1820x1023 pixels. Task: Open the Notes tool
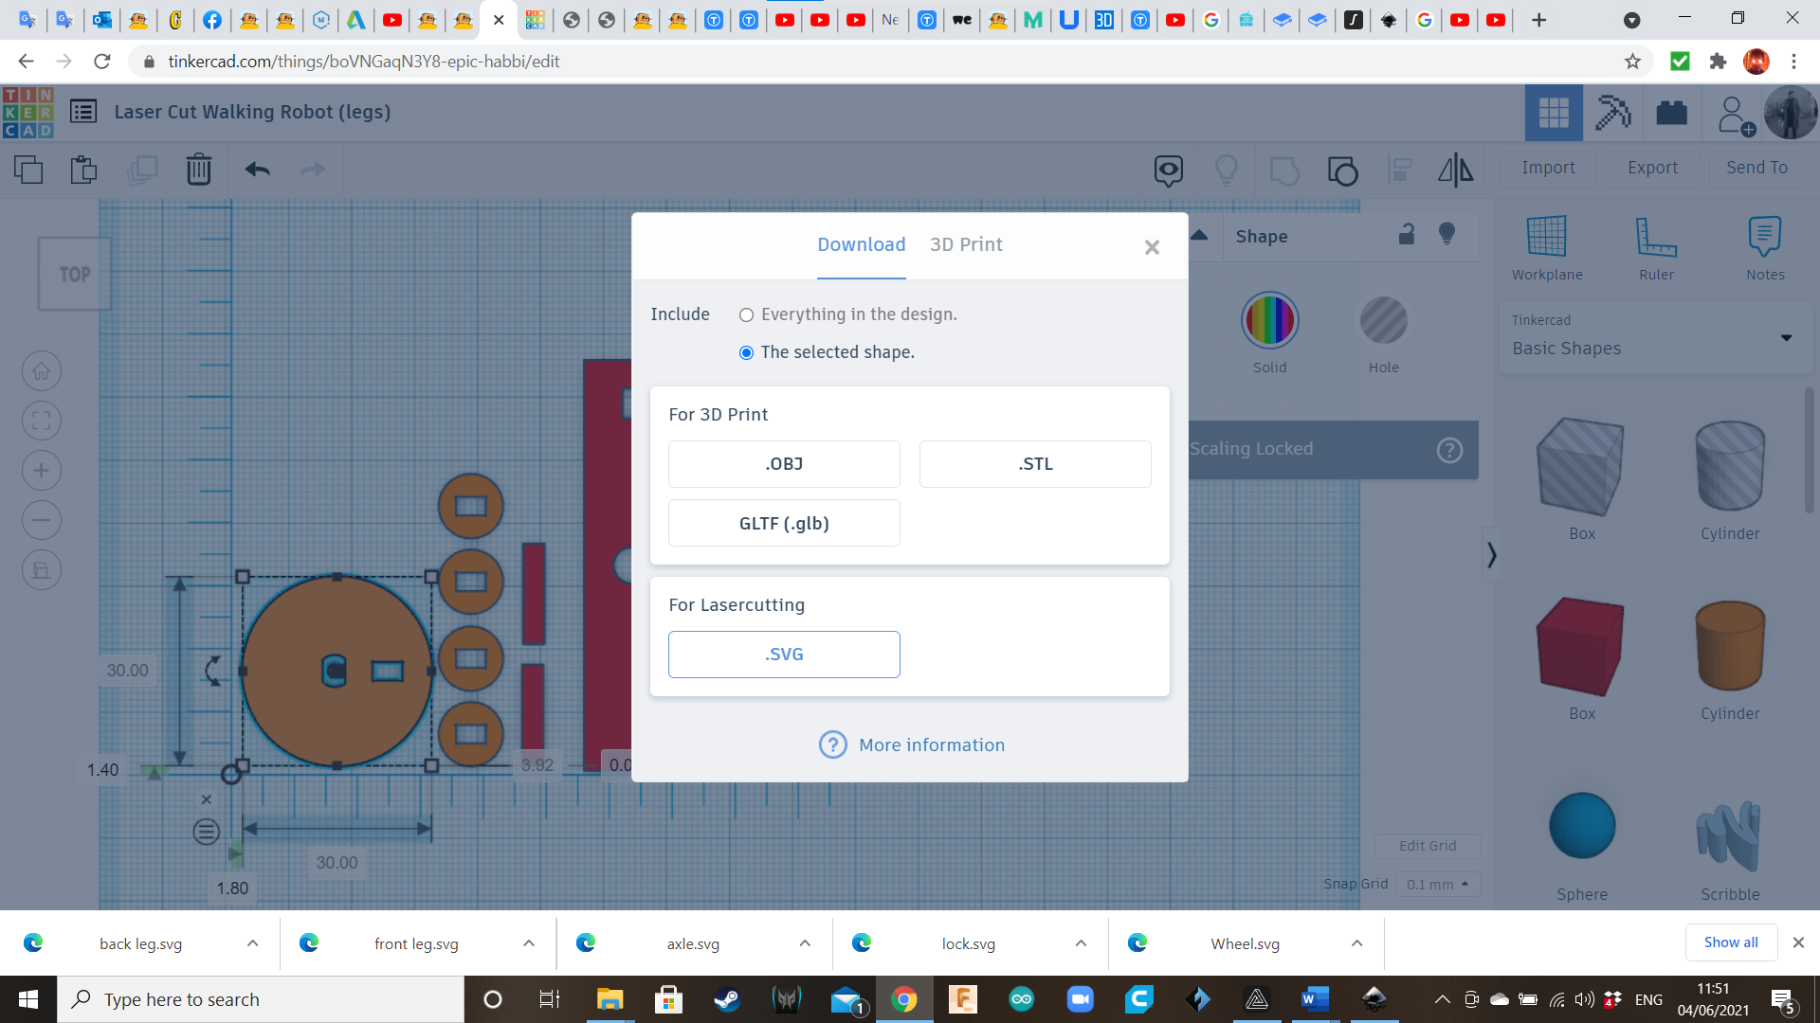pos(1765,237)
